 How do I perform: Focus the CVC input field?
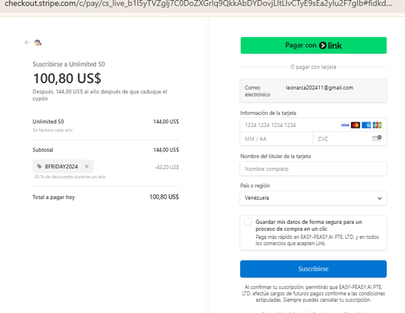[350, 139]
